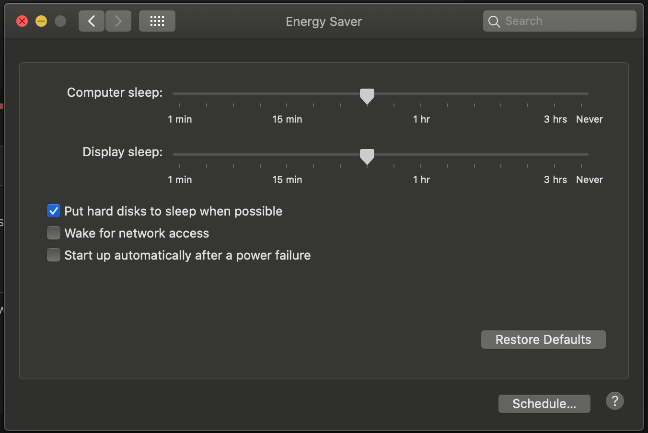Open the Schedule options
The width and height of the screenshot is (648, 433).
pos(544,404)
